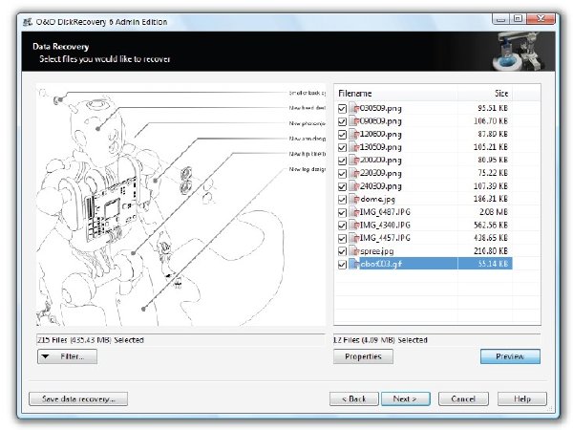The image size is (573, 430).
Task: Click the Preview button
Action: click(510, 356)
